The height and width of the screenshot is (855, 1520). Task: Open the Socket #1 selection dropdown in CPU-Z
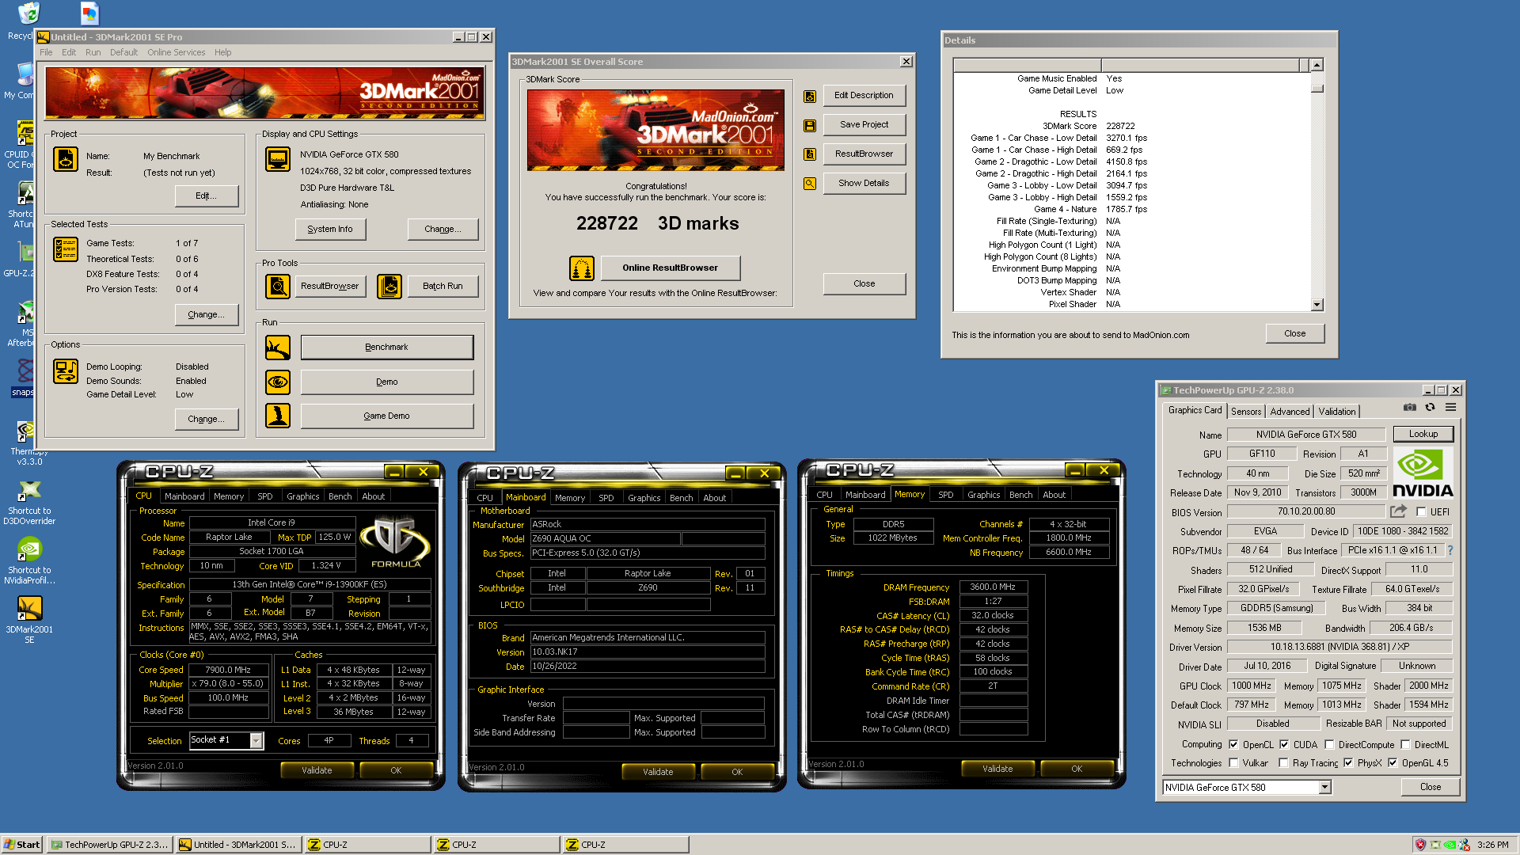(256, 740)
